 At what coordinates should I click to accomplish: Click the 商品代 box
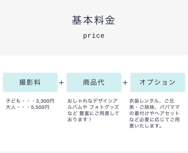94,82
